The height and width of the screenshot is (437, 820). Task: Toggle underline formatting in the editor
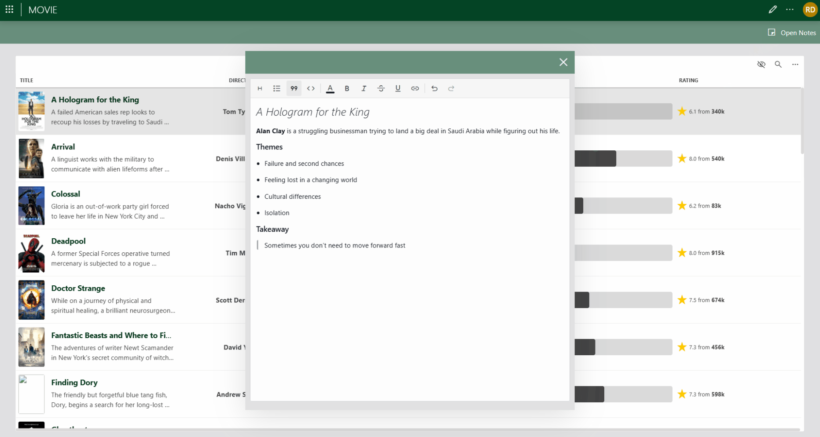(x=398, y=88)
